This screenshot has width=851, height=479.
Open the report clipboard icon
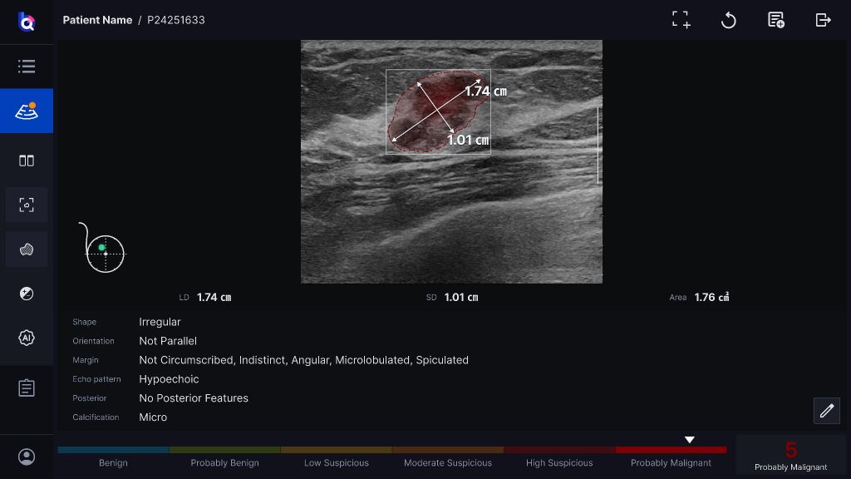pos(26,388)
